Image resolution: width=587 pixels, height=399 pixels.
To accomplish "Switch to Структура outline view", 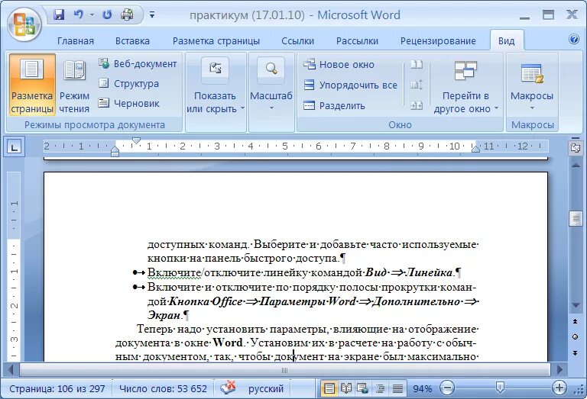I will point(129,84).
